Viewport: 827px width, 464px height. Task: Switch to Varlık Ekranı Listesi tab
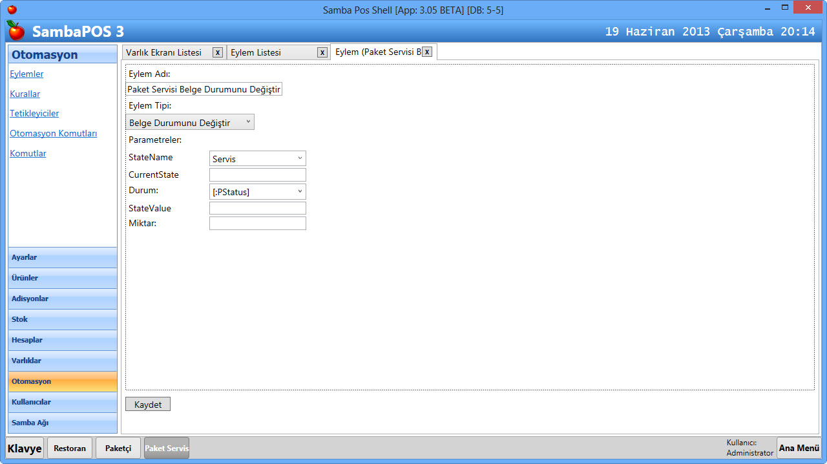point(164,52)
